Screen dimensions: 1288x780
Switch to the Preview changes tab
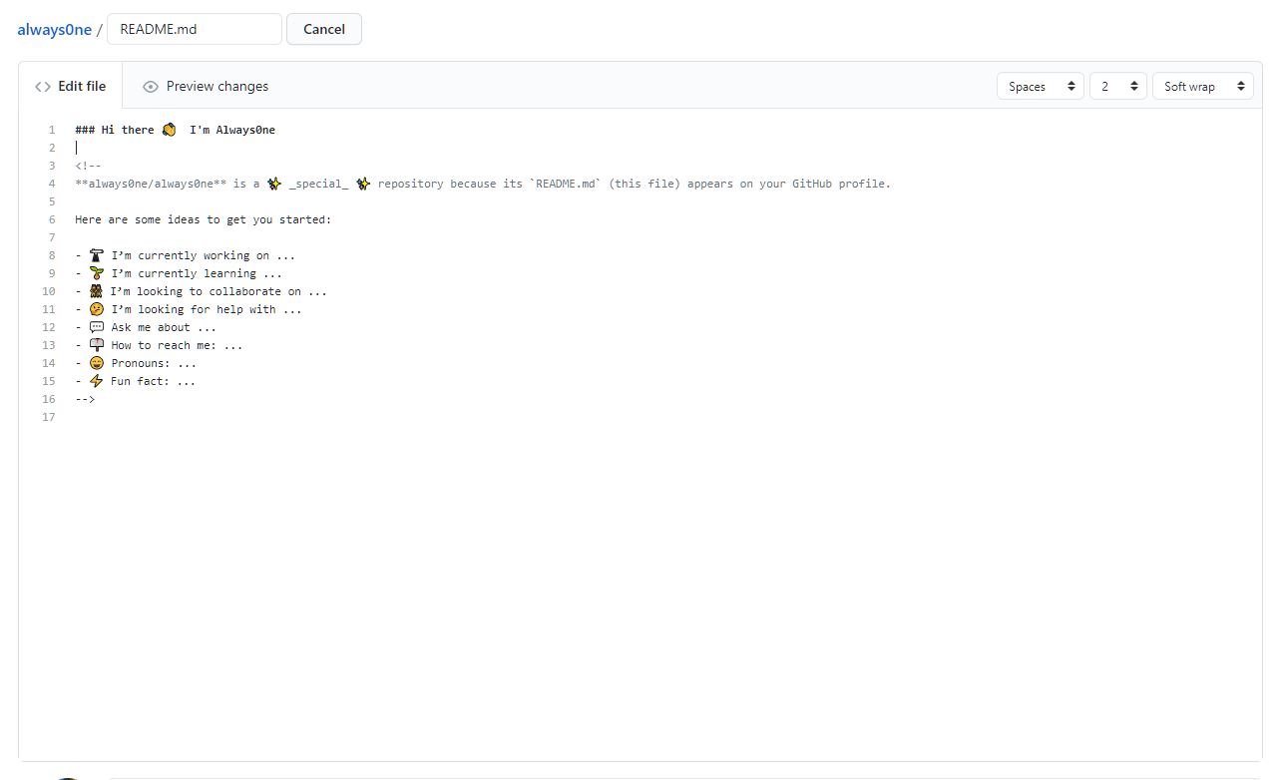click(206, 86)
